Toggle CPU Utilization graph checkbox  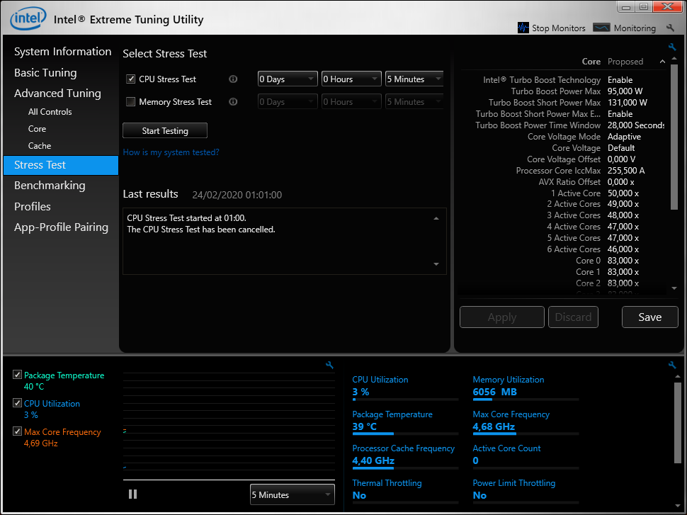click(17, 403)
